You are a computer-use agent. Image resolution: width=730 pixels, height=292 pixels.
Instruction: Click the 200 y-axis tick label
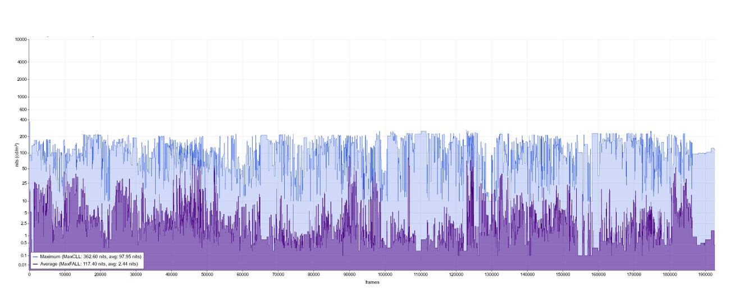pyautogui.click(x=23, y=137)
